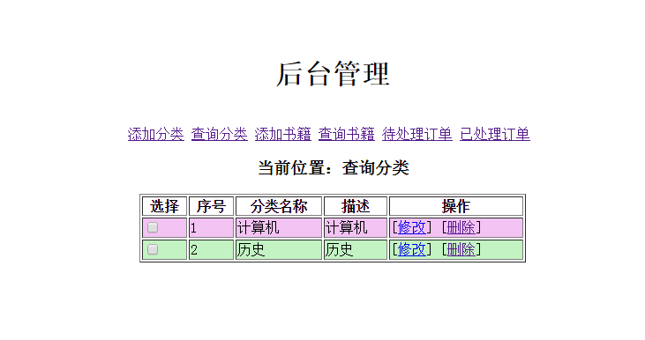Tick the checkbox for 历史 row

click(153, 249)
